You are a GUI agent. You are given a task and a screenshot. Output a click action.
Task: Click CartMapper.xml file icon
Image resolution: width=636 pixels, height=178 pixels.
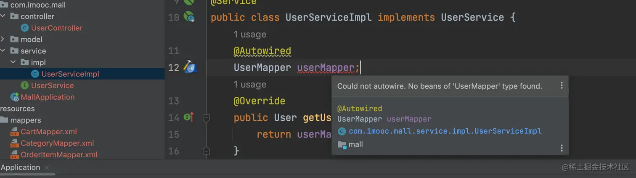[14, 132]
